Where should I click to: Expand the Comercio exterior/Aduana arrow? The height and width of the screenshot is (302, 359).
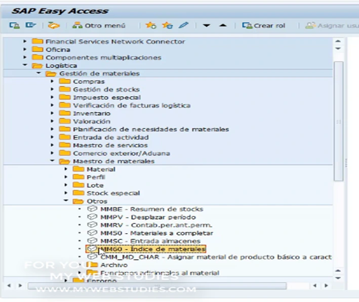point(52,153)
